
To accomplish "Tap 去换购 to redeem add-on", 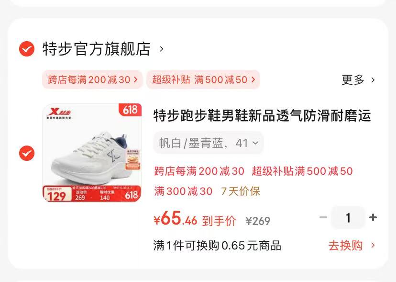I will click(345, 245).
